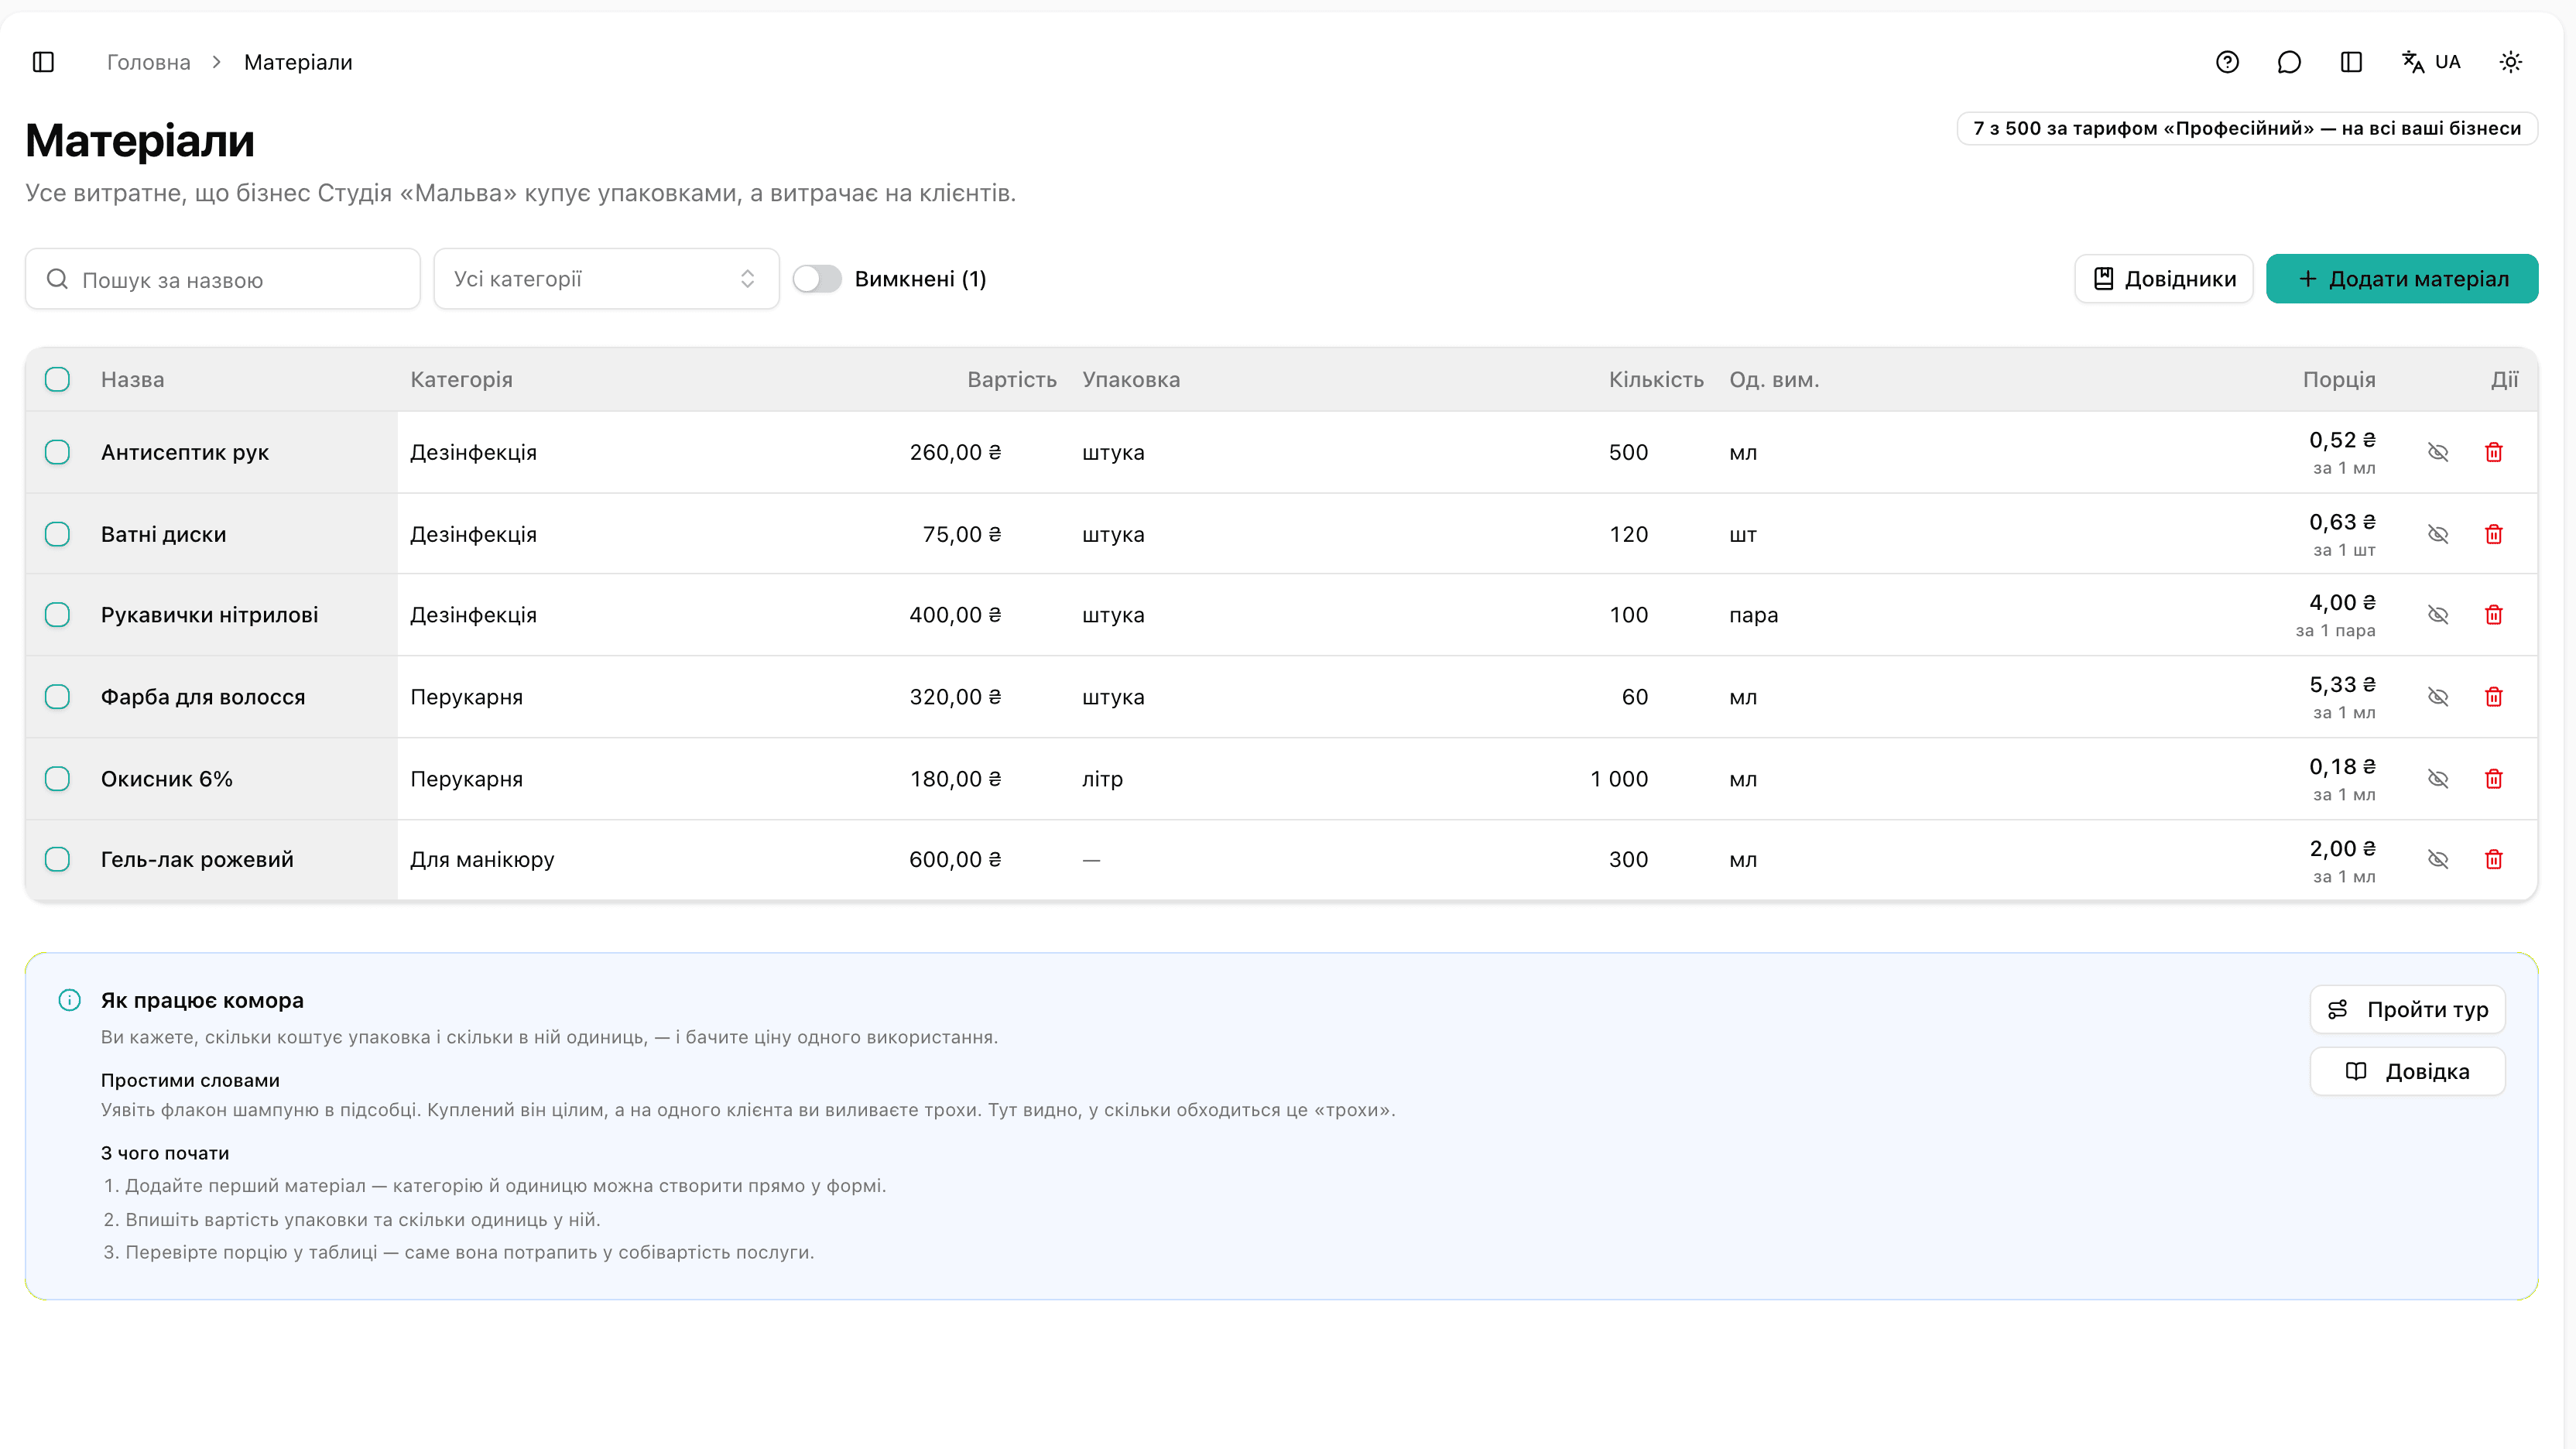Click Додати матеріал button
Image resolution: width=2576 pixels, height=1449 pixels.
(x=2402, y=279)
